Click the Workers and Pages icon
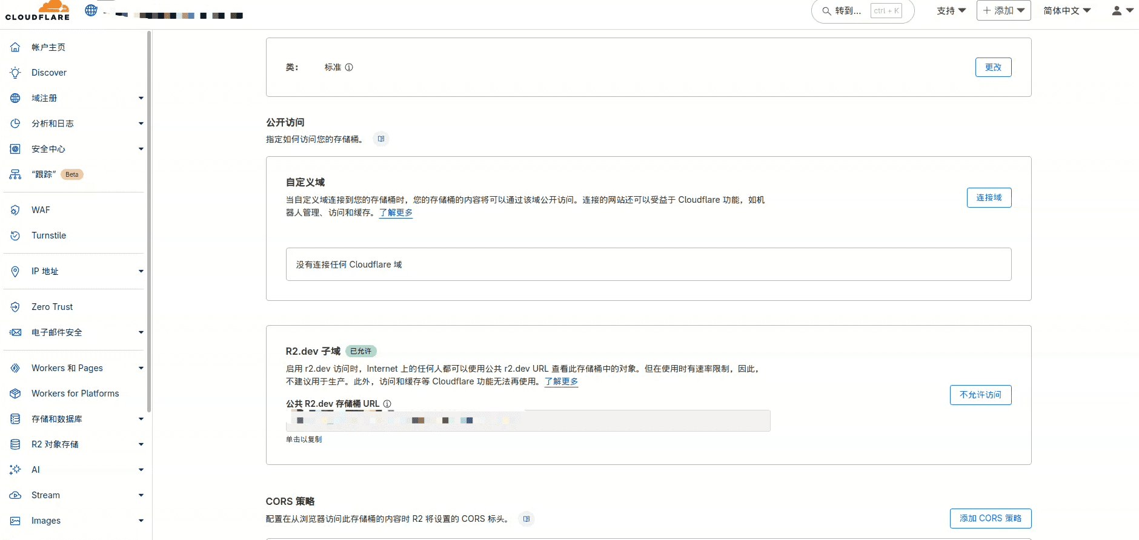 (x=15, y=368)
